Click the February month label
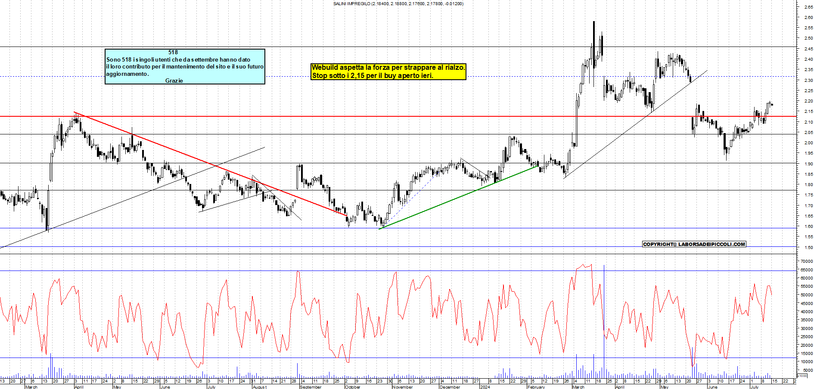 (536, 387)
